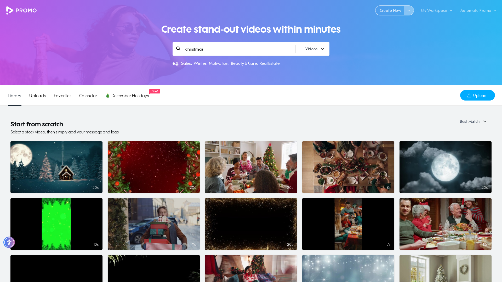Select the couple in Christmas sweaters video
The image size is (502, 282).
tap(251, 268)
